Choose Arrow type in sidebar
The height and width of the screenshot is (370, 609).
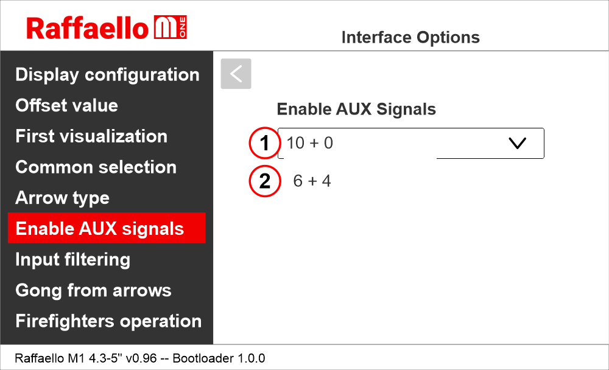tap(62, 198)
